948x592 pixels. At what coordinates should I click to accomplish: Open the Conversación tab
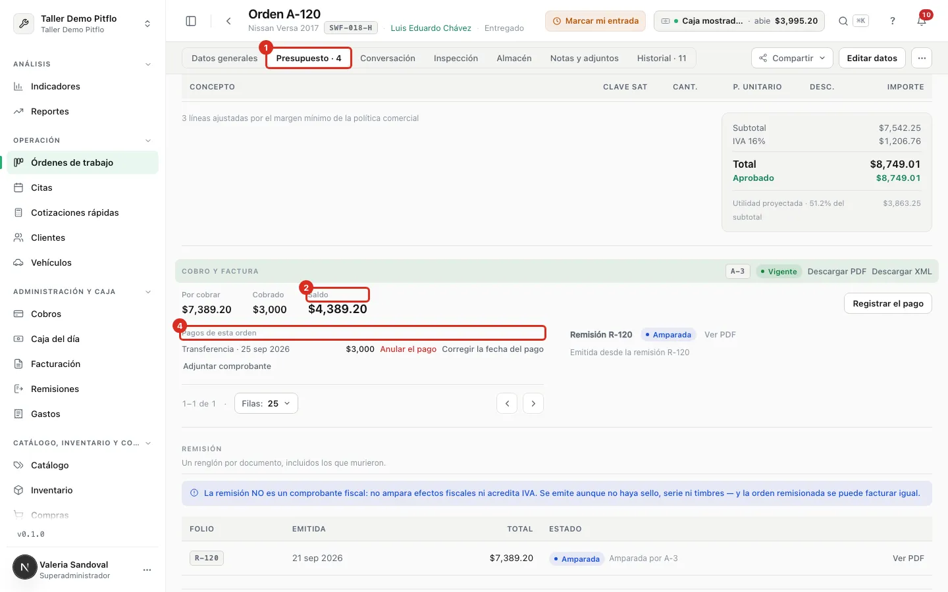pos(388,58)
